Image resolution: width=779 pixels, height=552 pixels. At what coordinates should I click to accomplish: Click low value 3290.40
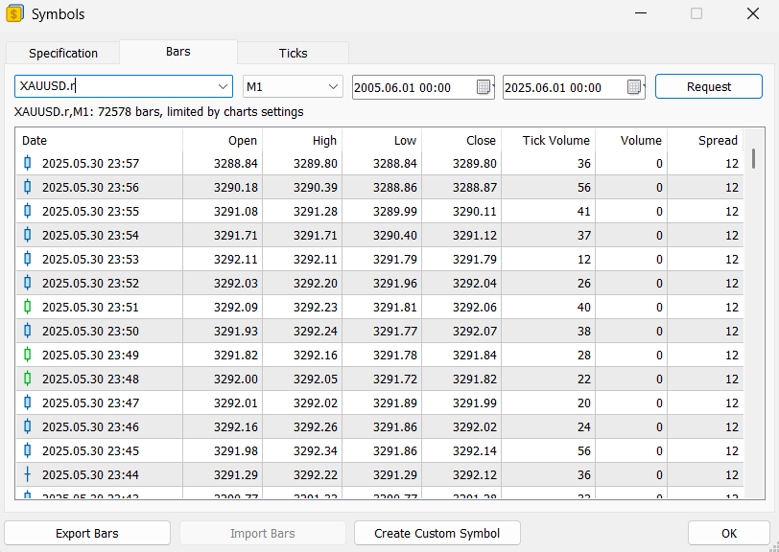click(395, 235)
